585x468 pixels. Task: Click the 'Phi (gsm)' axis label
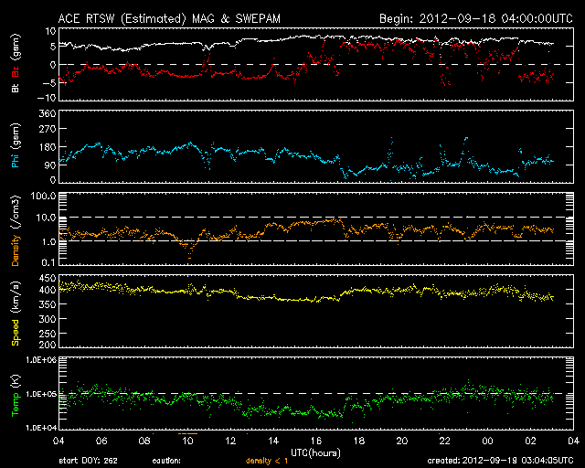[16, 145]
